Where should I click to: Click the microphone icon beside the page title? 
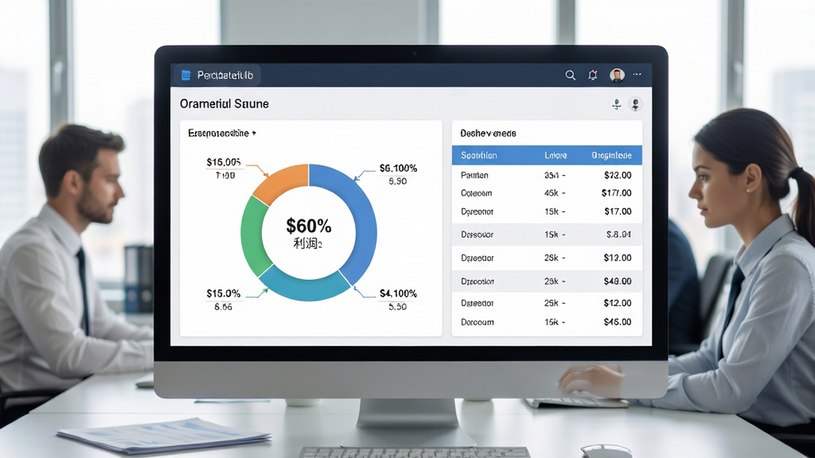(617, 104)
